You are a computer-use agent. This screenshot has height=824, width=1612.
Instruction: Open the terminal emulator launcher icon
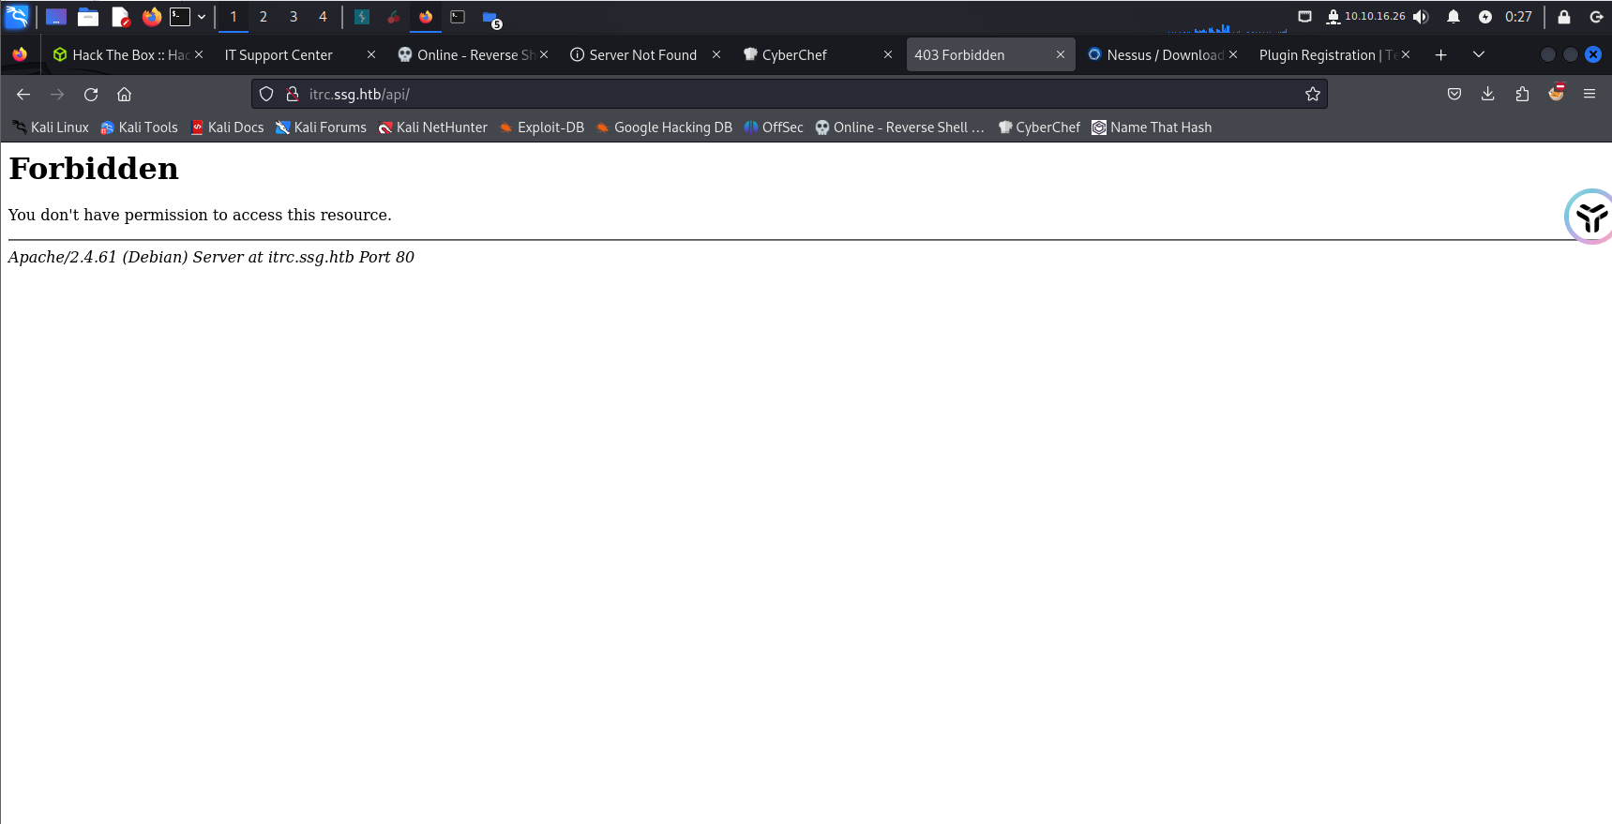[180, 17]
